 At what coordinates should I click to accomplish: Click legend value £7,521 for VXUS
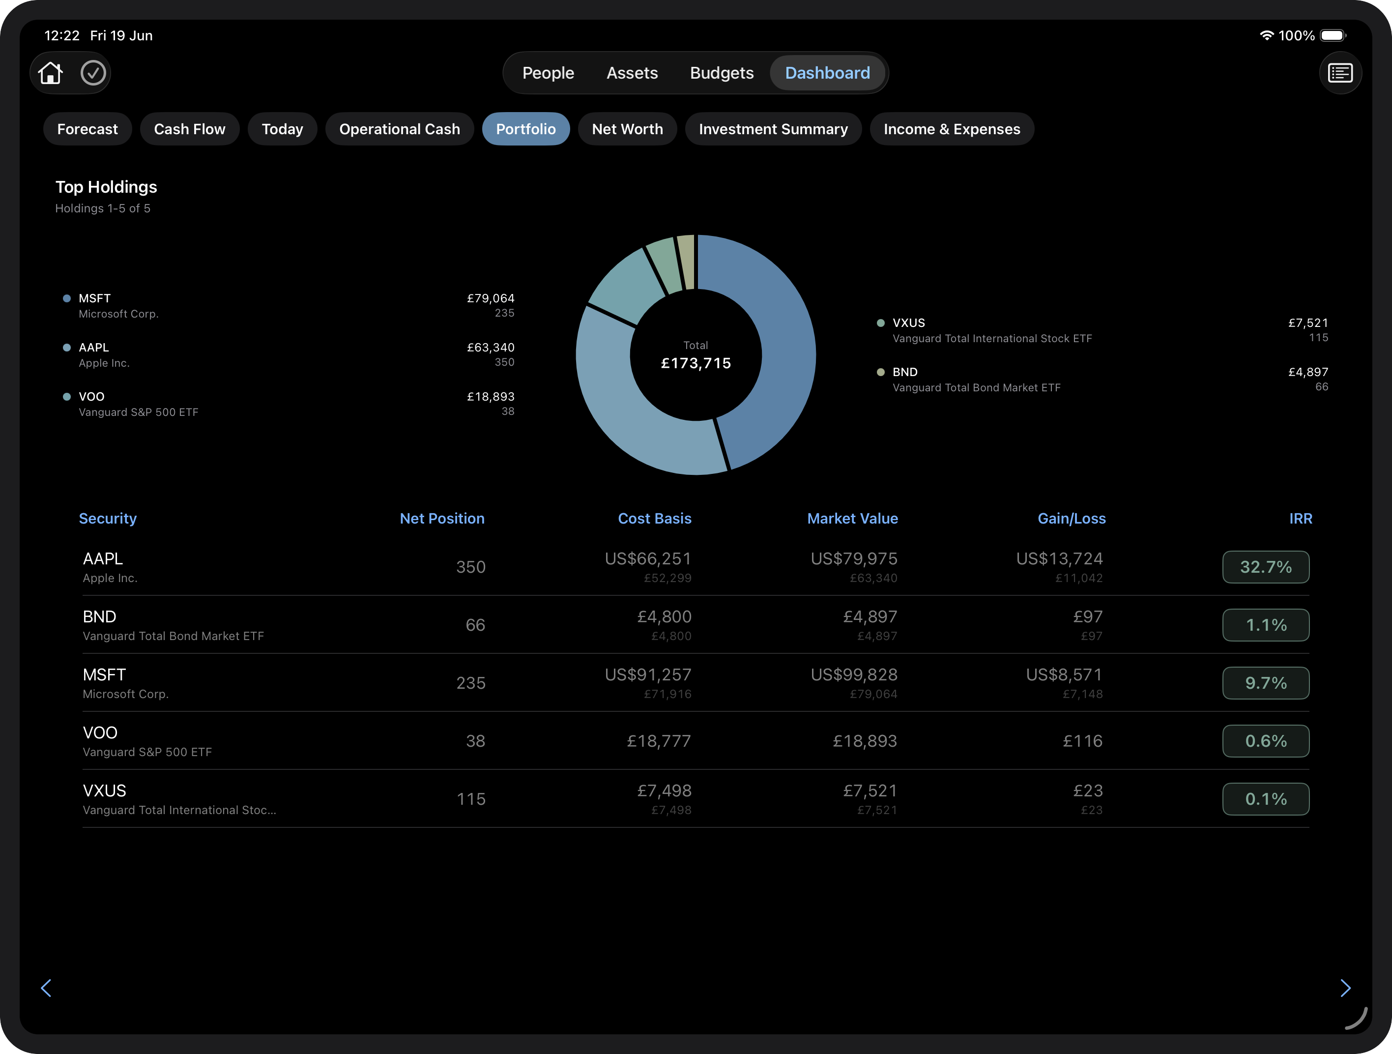1308,323
